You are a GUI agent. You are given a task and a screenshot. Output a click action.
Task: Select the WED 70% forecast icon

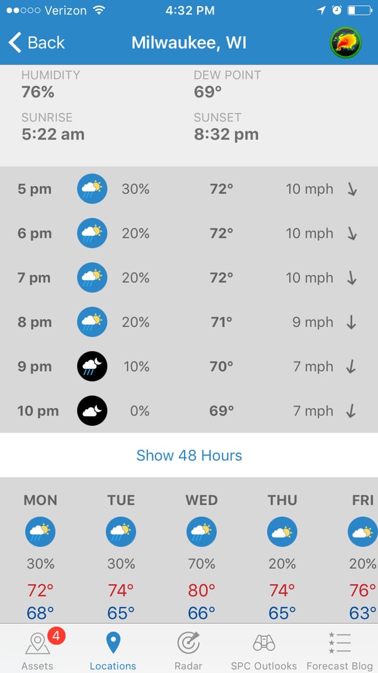click(202, 532)
